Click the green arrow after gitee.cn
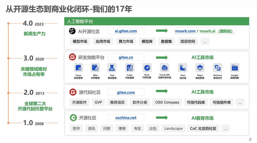The width and height of the screenshot is (257, 143). pos(162,57)
